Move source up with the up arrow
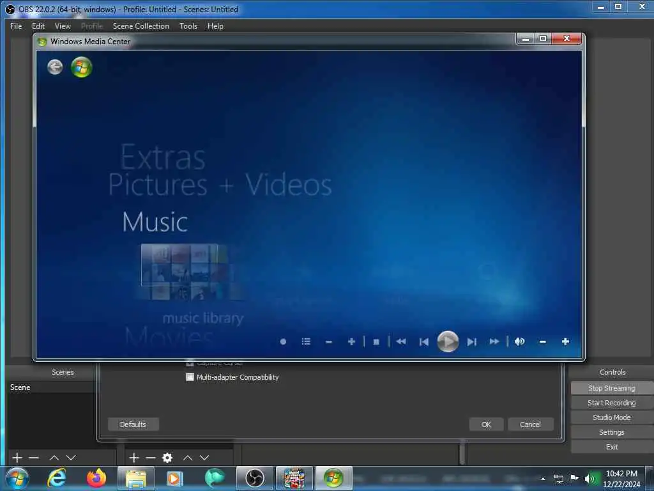This screenshot has height=491, width=654. [188, 458]
